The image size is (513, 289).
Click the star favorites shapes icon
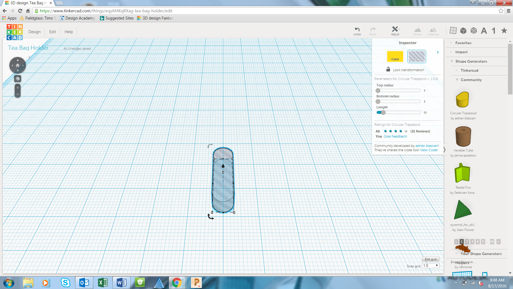[504, 31]
